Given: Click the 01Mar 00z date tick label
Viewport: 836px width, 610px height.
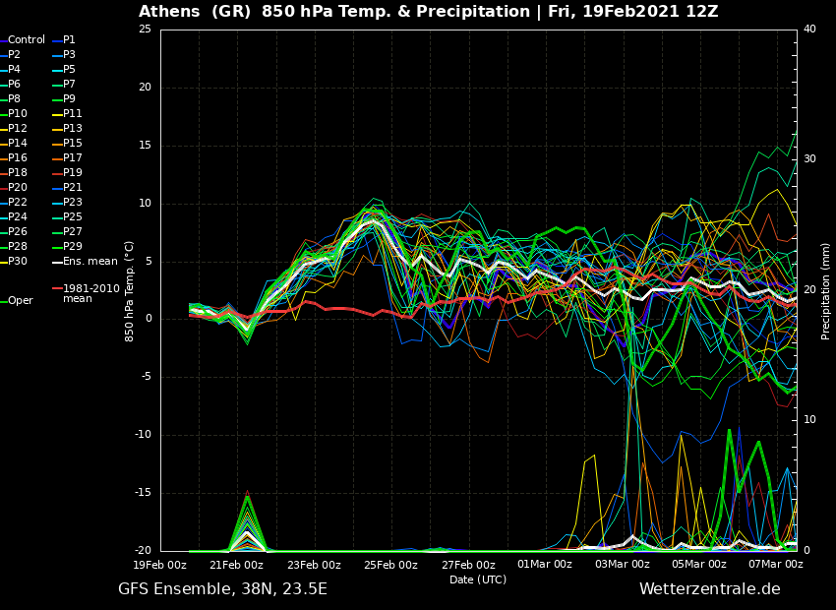Looking at the screenshot, I should click(x=545, y=565).
